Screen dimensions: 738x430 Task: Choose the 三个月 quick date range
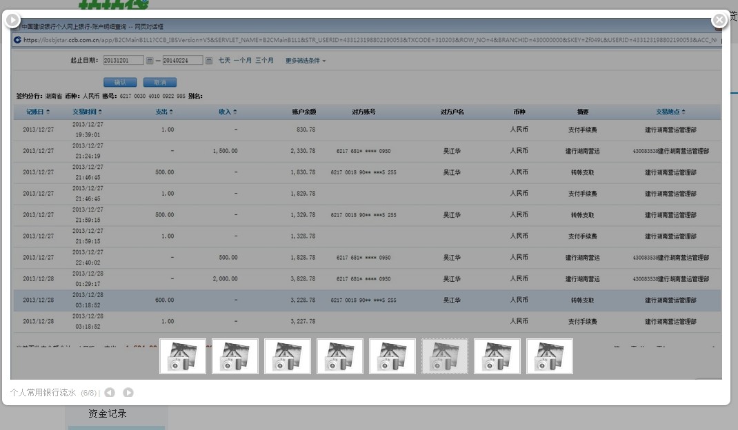click(x=264, y=61)
